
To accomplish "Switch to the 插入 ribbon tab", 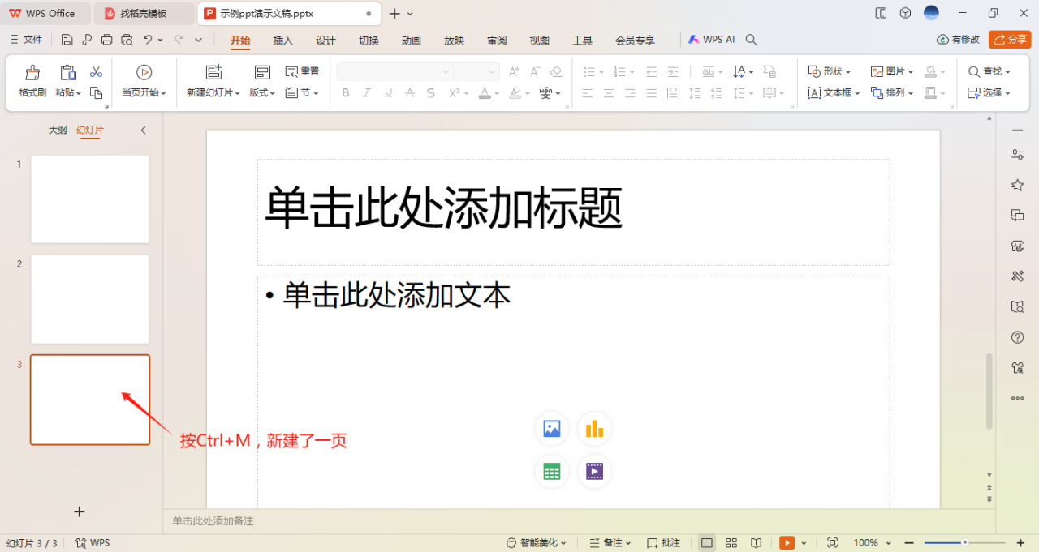I will click(x=282, y=39).
